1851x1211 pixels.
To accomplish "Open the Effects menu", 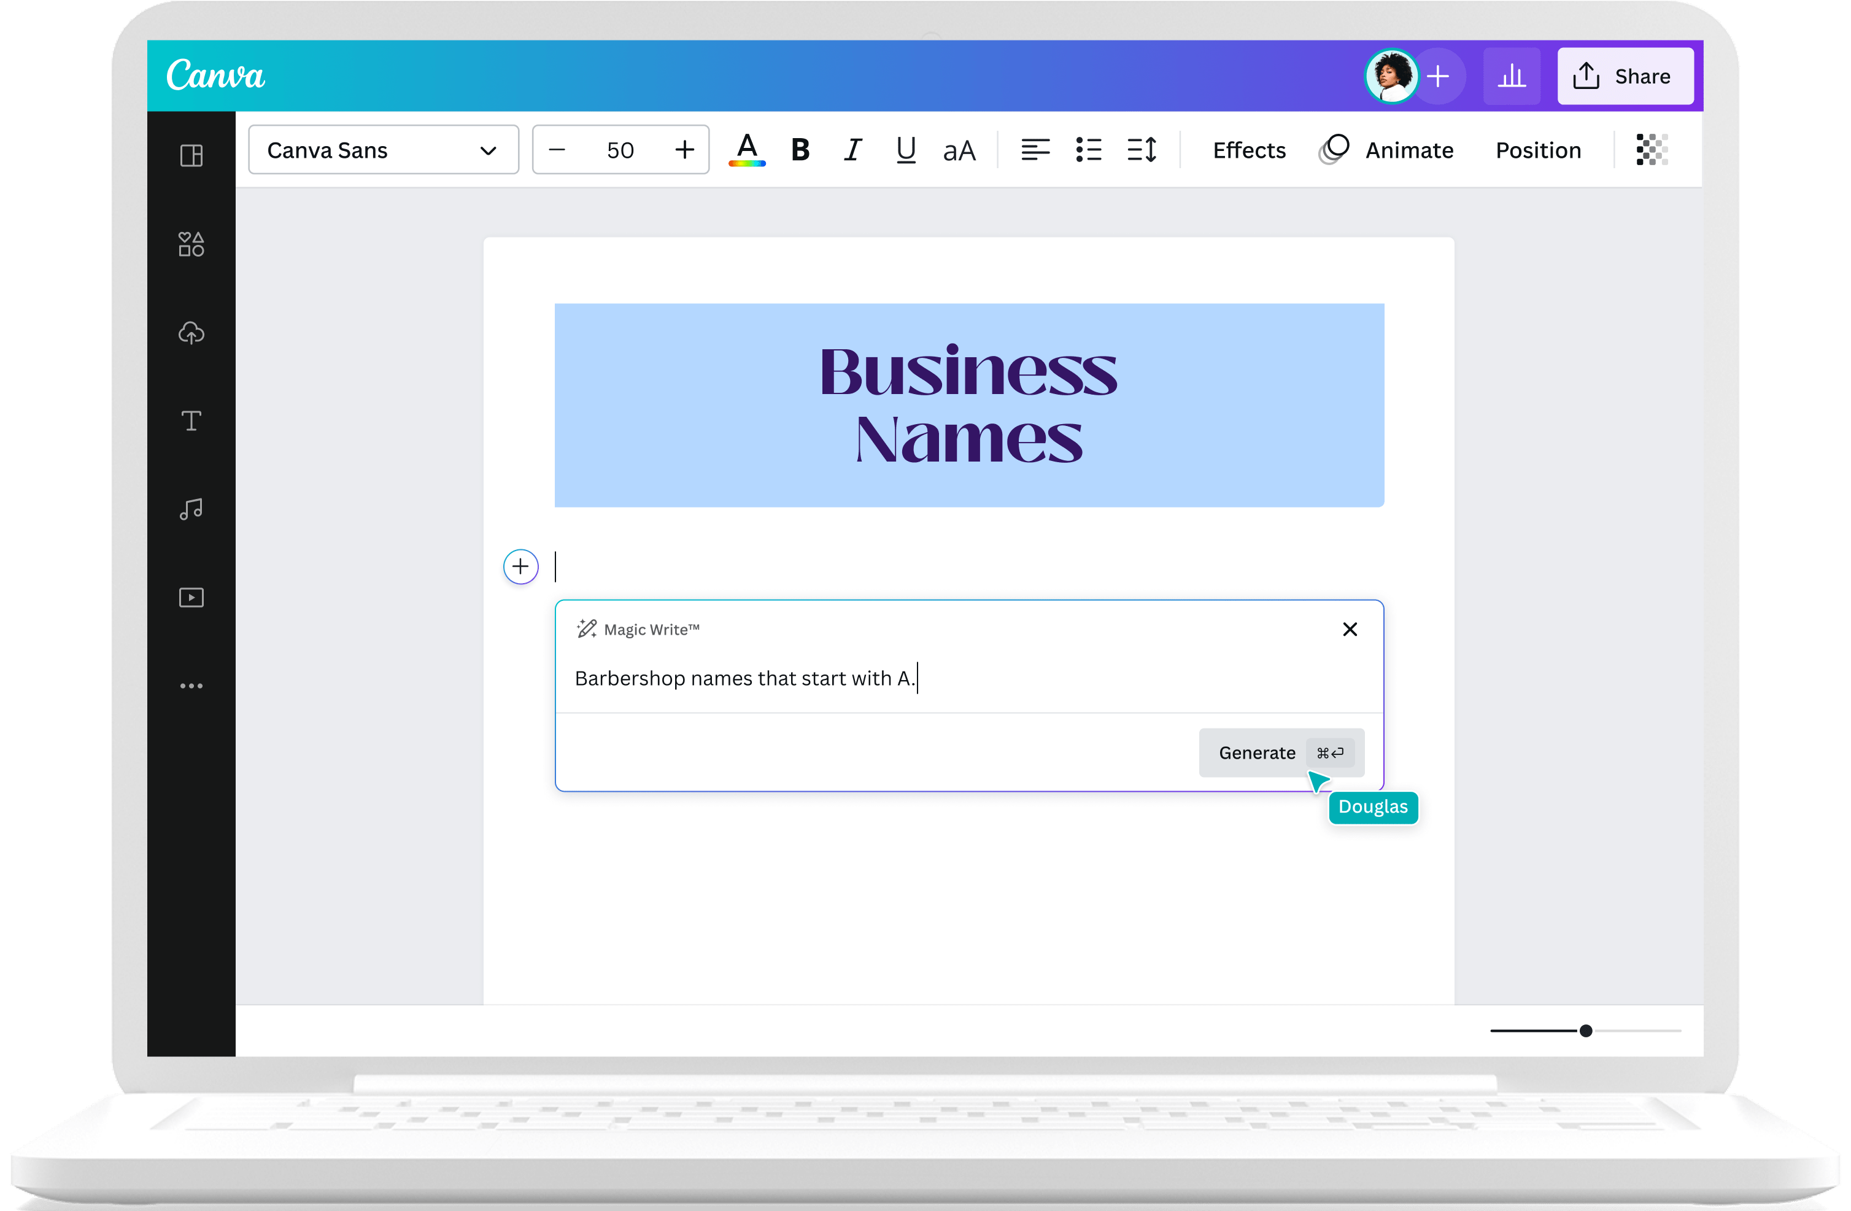I will 1248,149.
